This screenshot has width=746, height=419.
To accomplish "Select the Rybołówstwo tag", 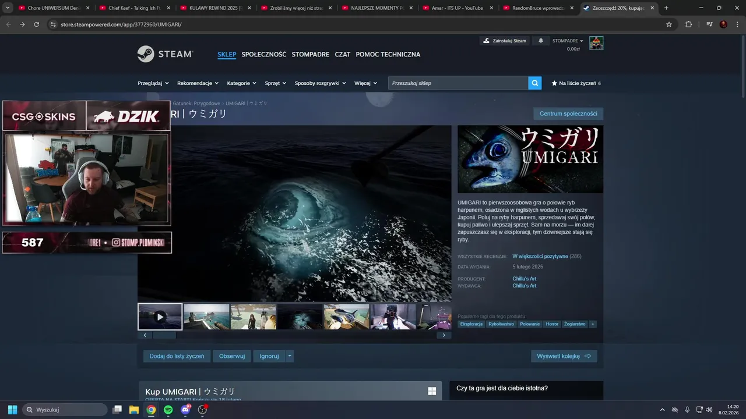I will coord(501,324).
